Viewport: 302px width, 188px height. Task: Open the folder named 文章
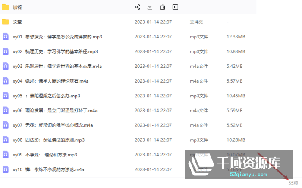17,22
